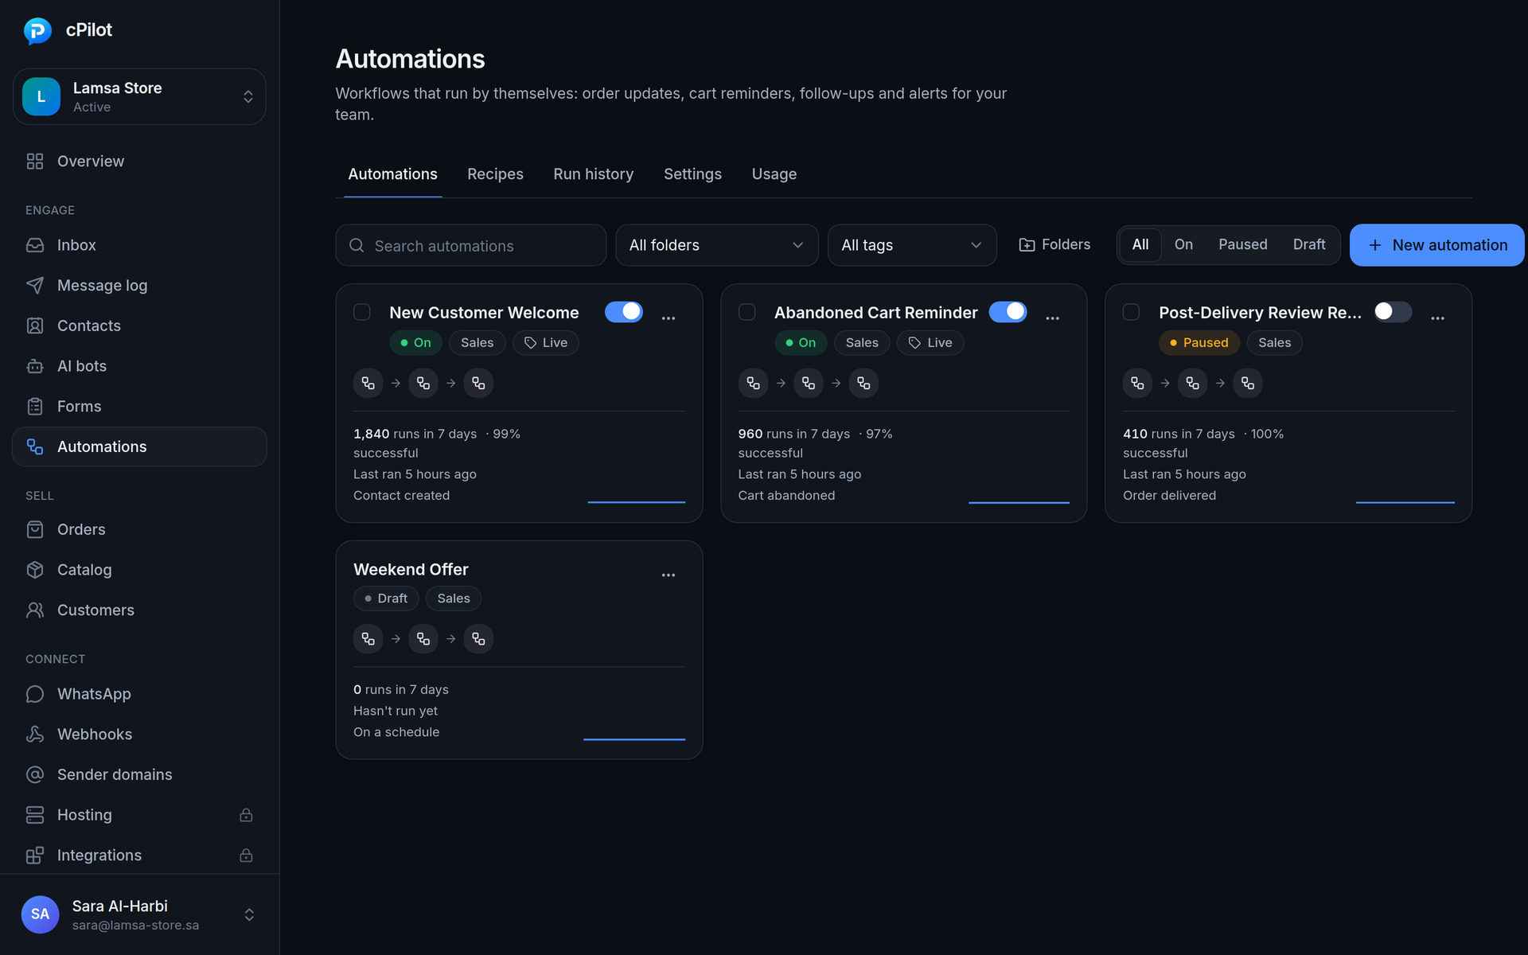Open the Overview grid icon
The height and width of the screenshot is (955, 1528).
click(35, 162)
